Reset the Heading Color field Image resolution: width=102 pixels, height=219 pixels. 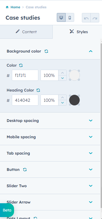(x=38, y=90)
